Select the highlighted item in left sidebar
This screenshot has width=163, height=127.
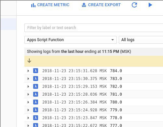pyautogui.click(x=8, y=24)
